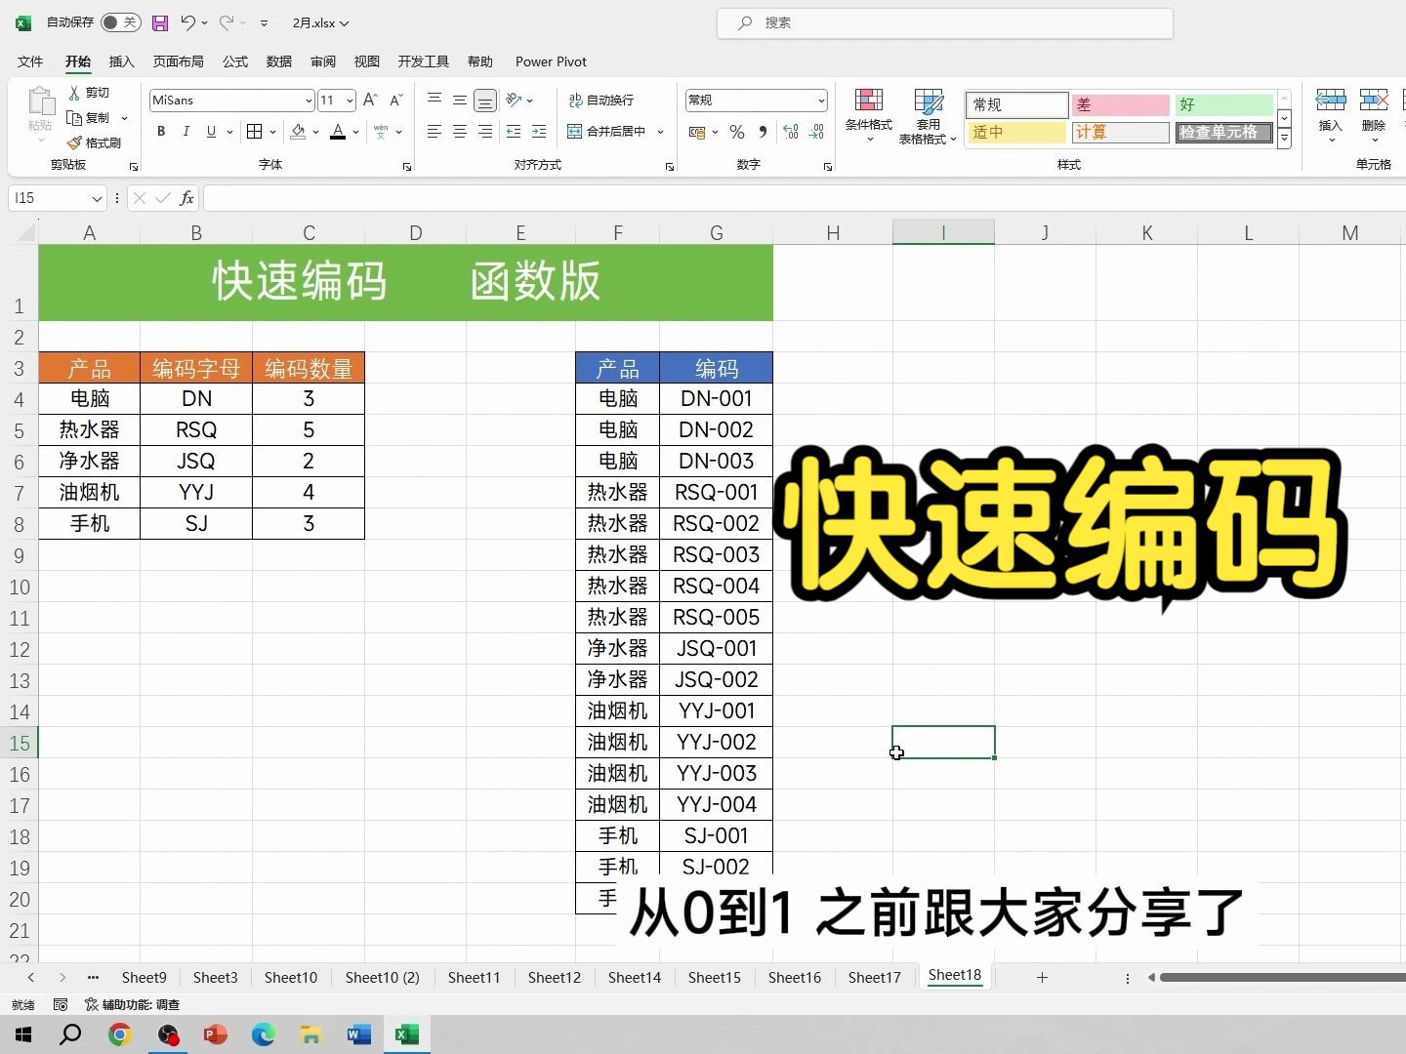Click the Decrease Decimal icon
Image resolution: width=1406 pixels, height=1054 pixels.
point(817,132)
